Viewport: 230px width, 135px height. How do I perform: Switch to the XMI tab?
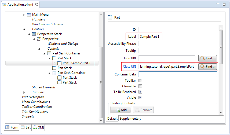pyautogui.click(x=38, y=127)
